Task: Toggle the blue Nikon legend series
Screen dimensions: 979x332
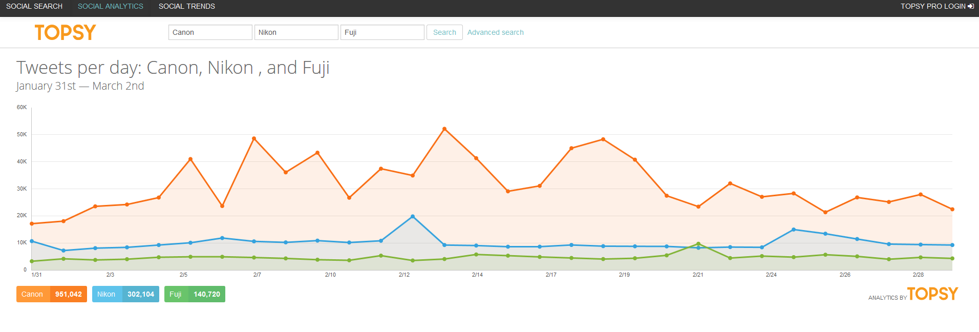Action: coord(125,294)
